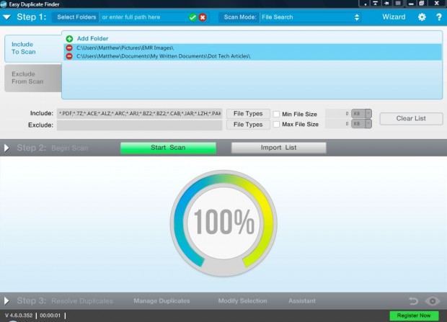
Task: Click the Include file extensions field
Action: pyautogui.click(x=139, y=113)
